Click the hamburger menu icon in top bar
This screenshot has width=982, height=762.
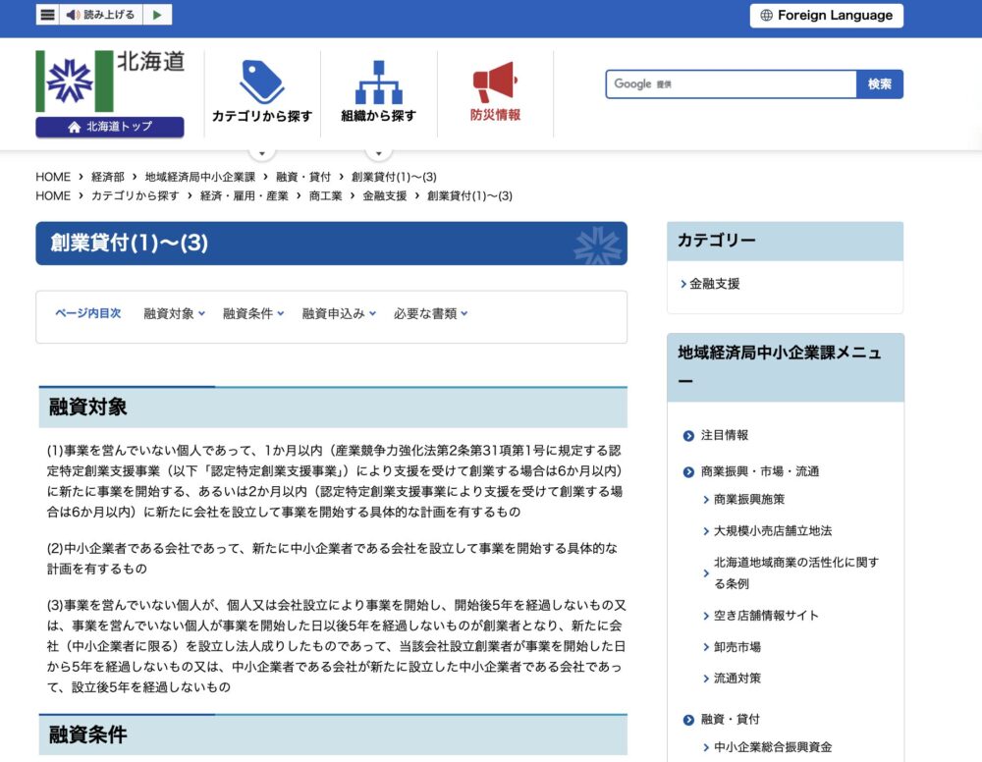(47, 15)
